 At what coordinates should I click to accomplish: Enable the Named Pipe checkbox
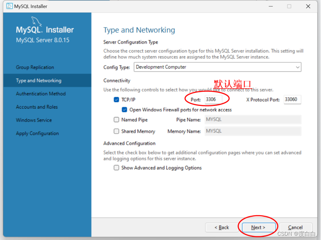[x=116, y=119]
